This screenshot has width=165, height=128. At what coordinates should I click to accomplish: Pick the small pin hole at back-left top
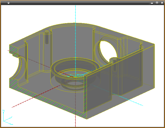pos(47,32)
